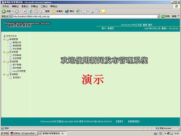The height and width of the screenshot is (136, 181).
Task: Click the green Refresh page icon
Action: [30, 11]
